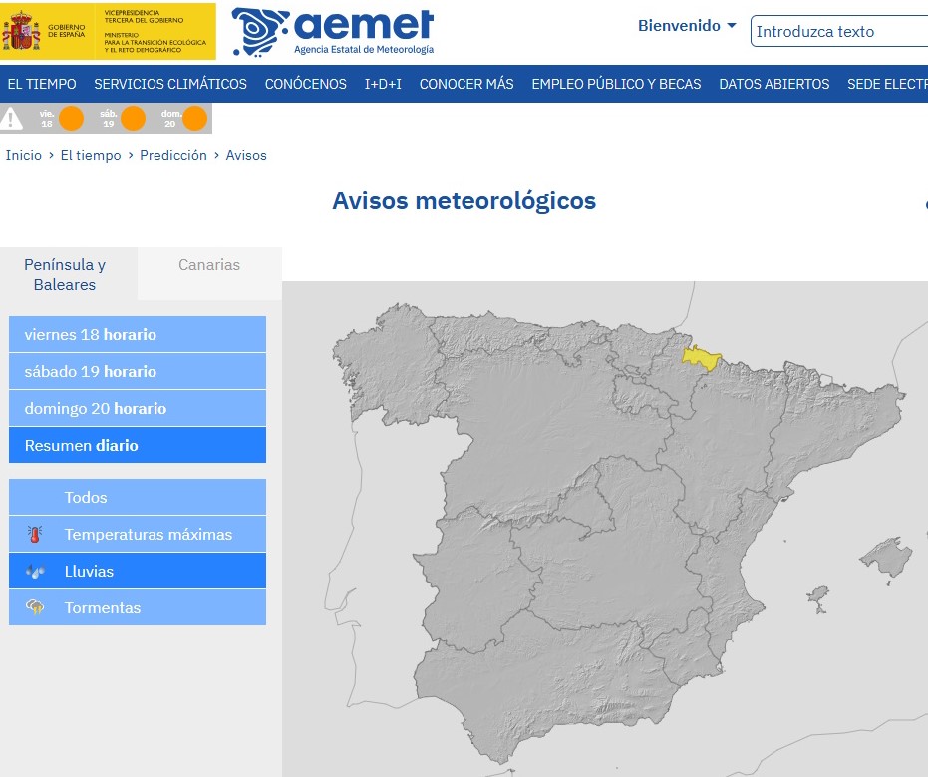
Task: Click the Gobierno de España coat of arms
Action: (21, 31)
